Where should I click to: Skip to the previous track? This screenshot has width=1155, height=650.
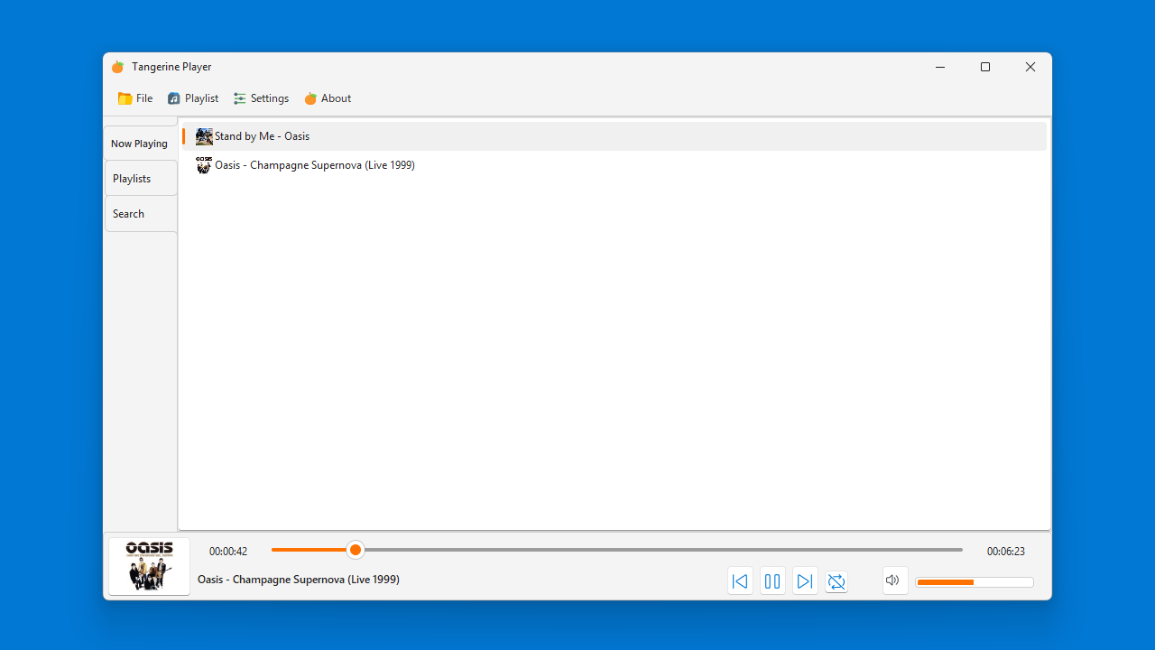[x=740, y=581]
